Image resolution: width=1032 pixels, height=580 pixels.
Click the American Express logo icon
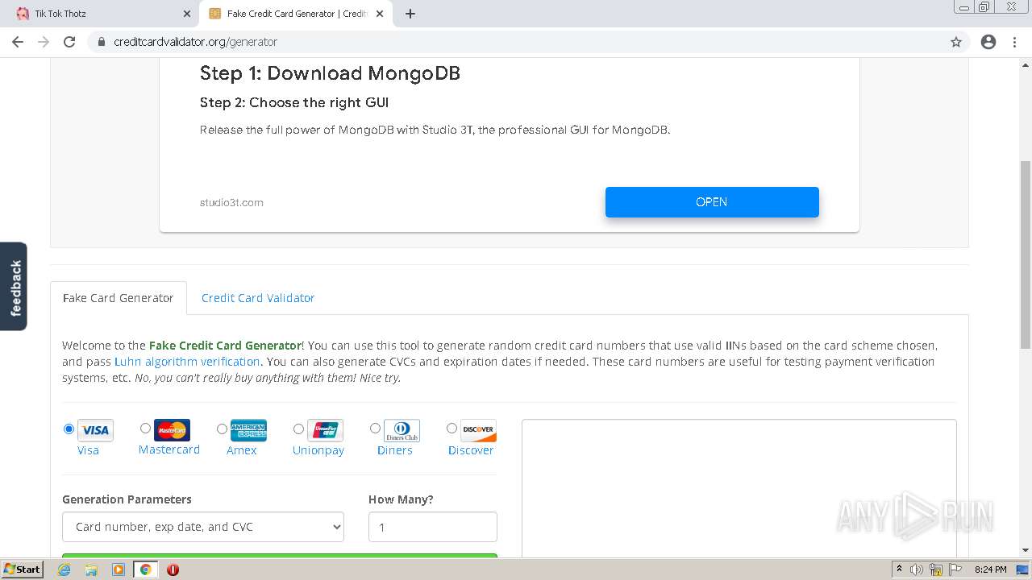click(x=248, y=430)
